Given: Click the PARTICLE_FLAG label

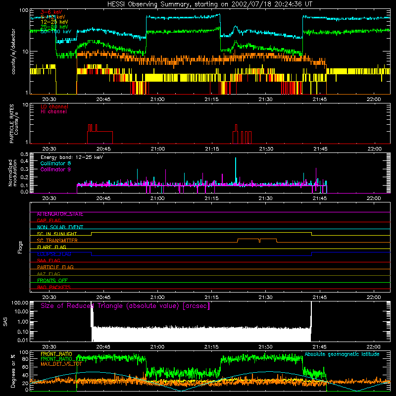Looking at the screenshot, I should pos(55,267).
